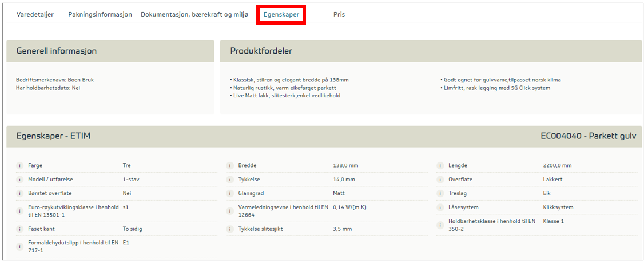Select the Egenskaper tab
This screenshot has height=261, width=644.
click(281, 14)
